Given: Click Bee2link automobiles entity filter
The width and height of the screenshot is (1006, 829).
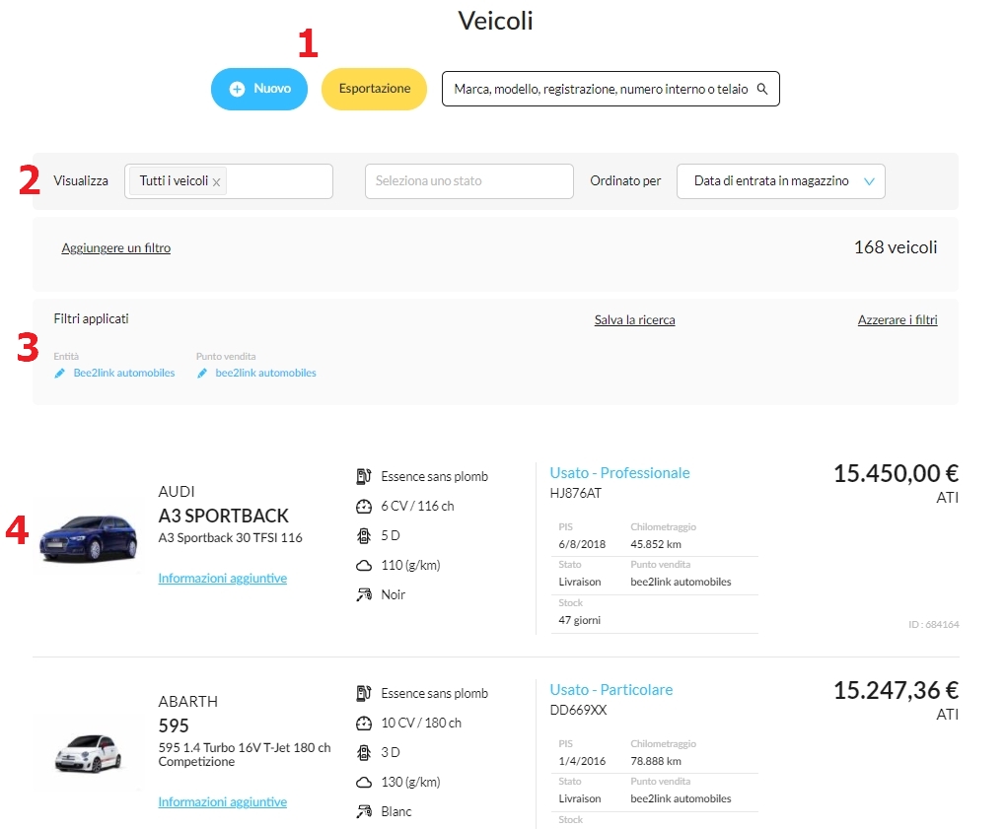Looking at the screenshot, I should (x=124, y=374).
